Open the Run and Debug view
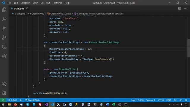 pos(4,37)
